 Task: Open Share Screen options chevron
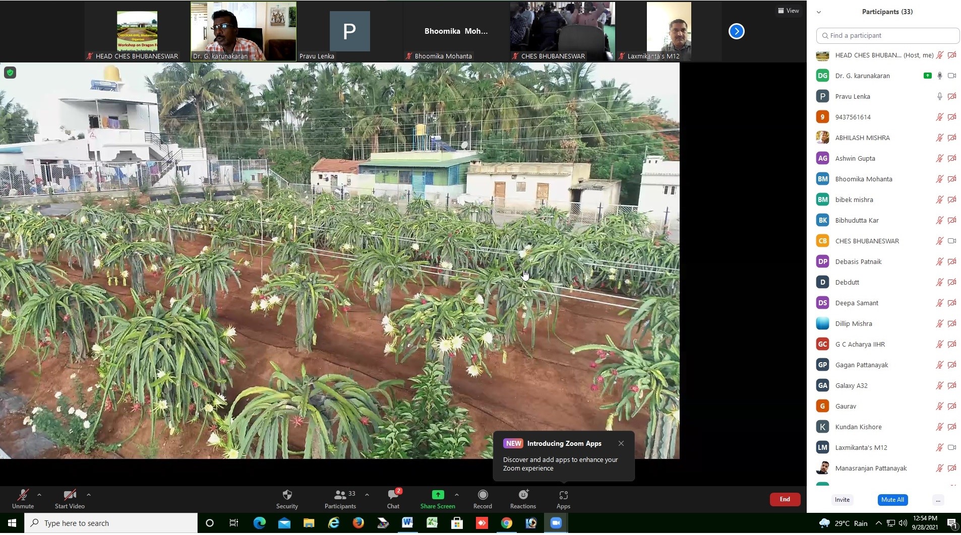point(457,494)
